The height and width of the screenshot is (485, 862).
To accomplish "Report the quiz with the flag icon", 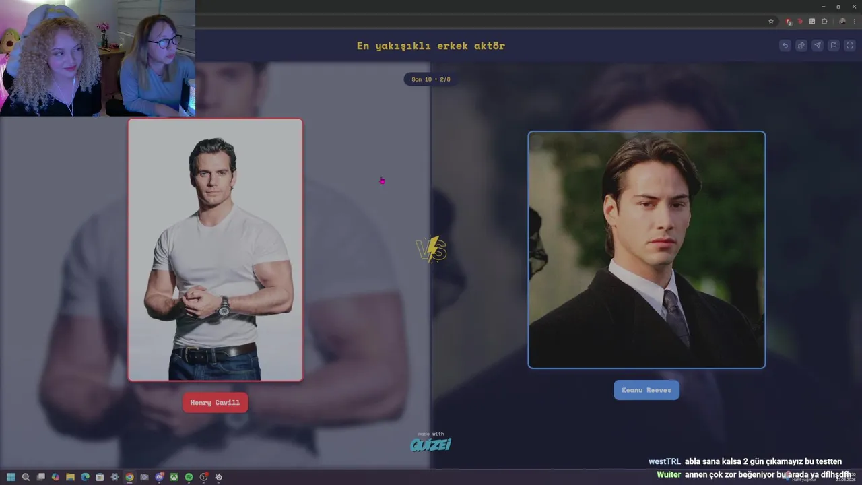I will pos(833,46).
